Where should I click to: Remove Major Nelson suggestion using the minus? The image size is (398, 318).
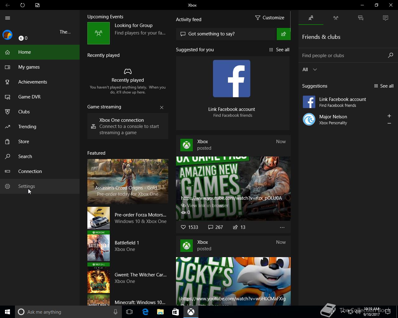pos(389,123)
